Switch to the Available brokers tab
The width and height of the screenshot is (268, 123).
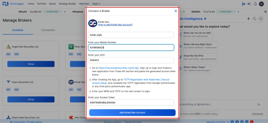point(18,30)
